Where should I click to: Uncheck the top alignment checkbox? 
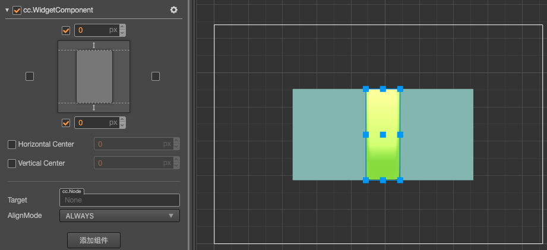pos(66,30)
